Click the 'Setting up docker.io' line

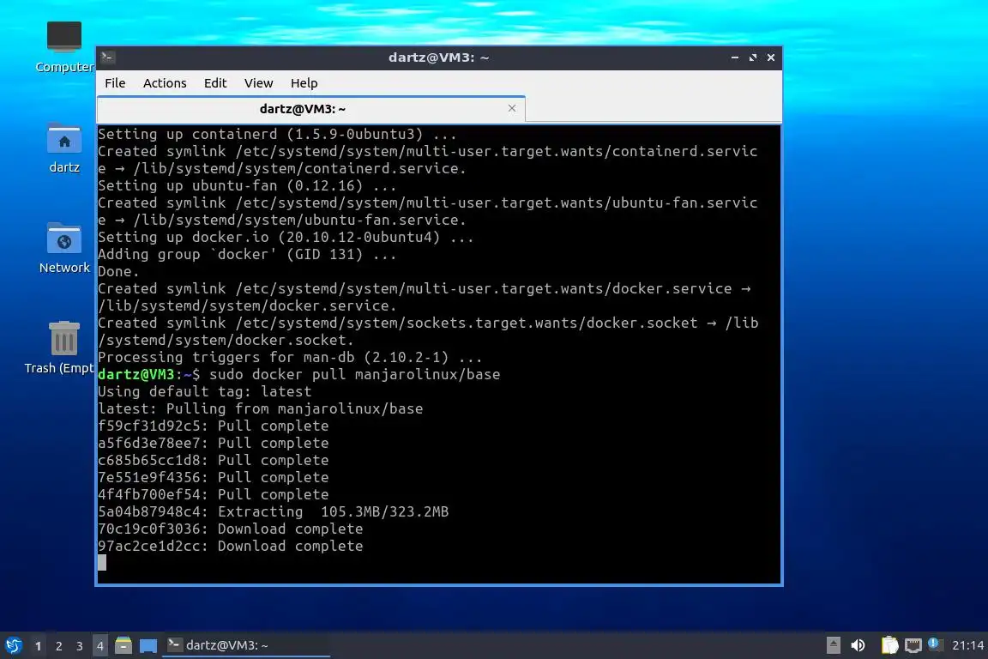click(286, 237)
